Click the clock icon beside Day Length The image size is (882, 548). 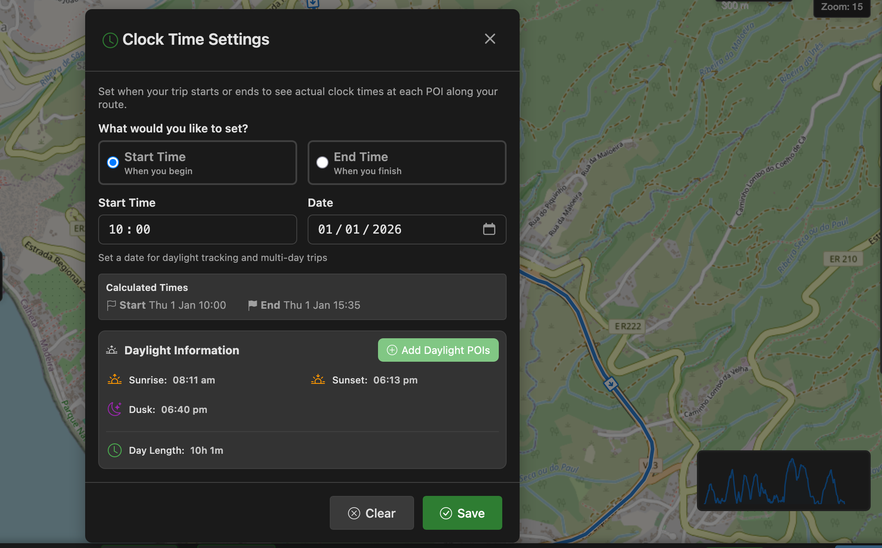pyautogui.click(x=114, y=451)
